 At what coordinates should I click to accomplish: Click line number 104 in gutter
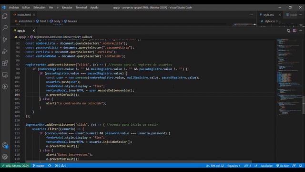(x=17, y=95)
